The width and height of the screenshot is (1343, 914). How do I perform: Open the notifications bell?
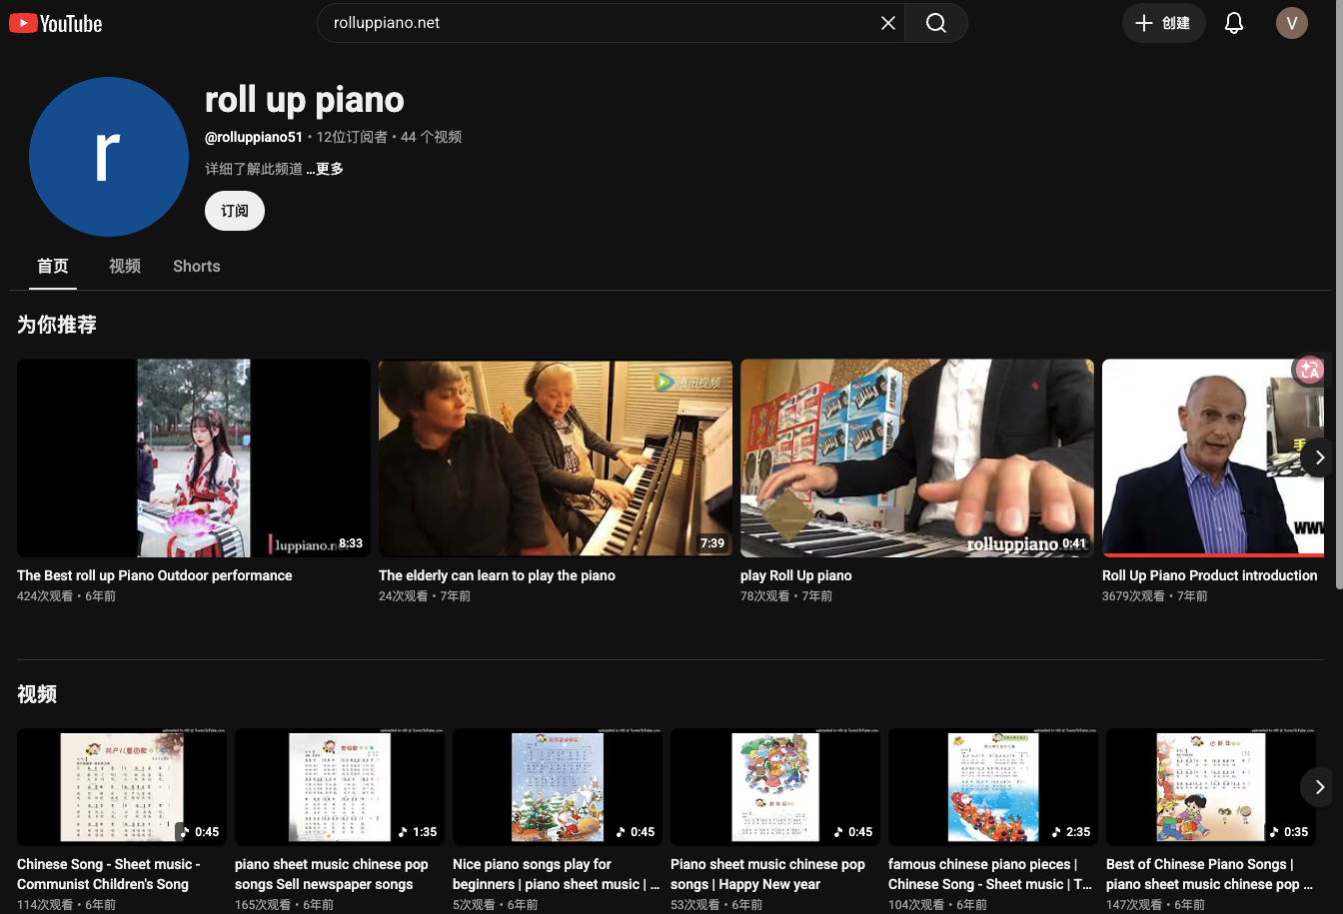1234,23
